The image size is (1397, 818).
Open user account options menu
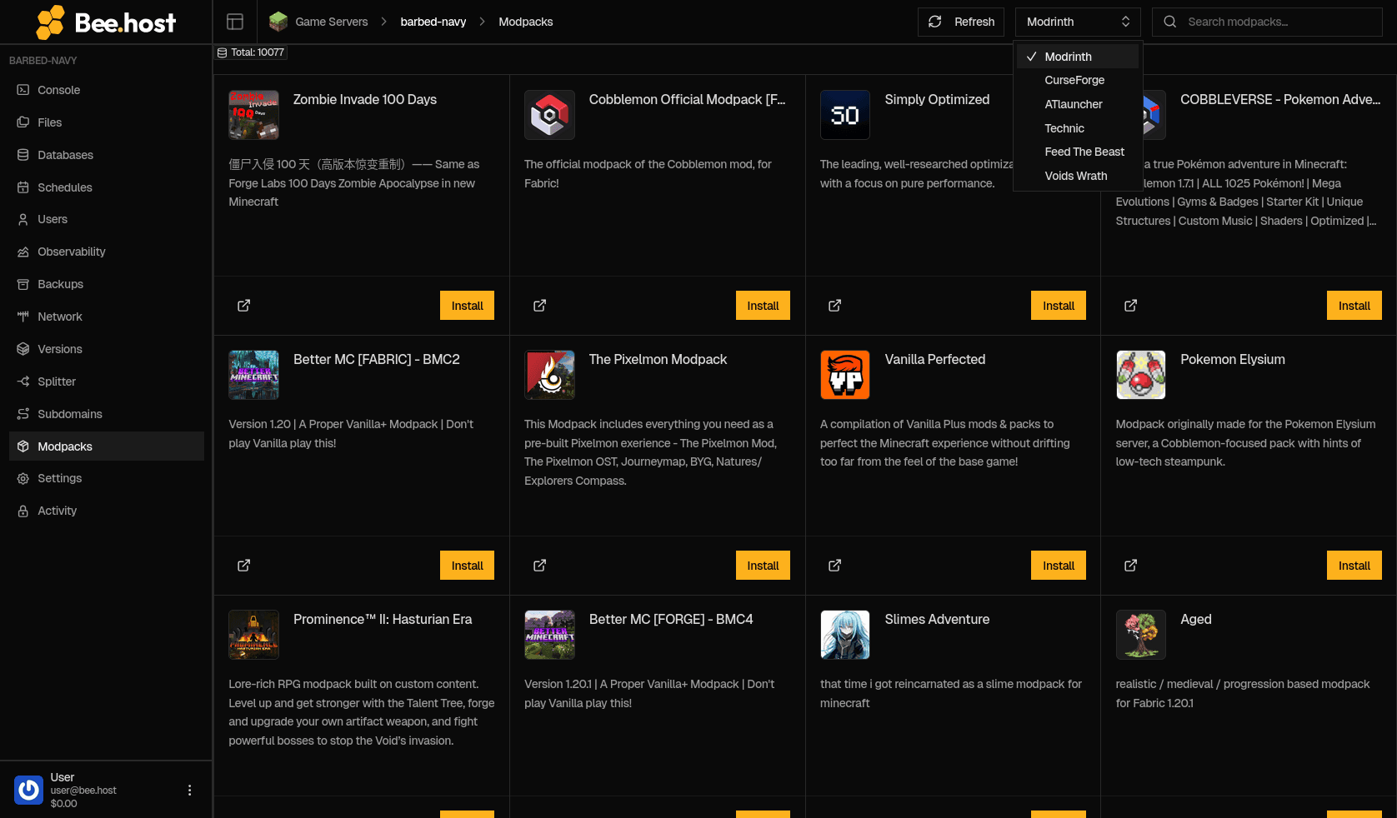pos(189,791)
